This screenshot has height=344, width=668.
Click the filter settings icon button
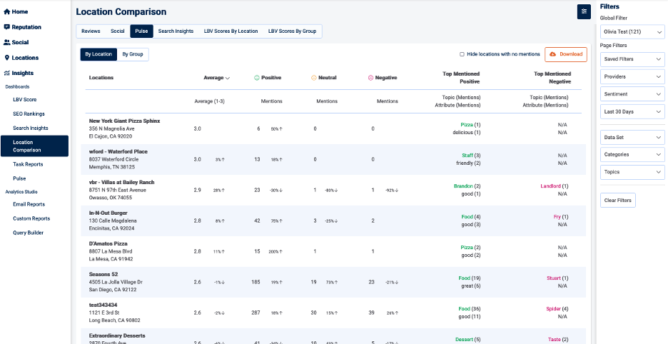coord(584,11)
